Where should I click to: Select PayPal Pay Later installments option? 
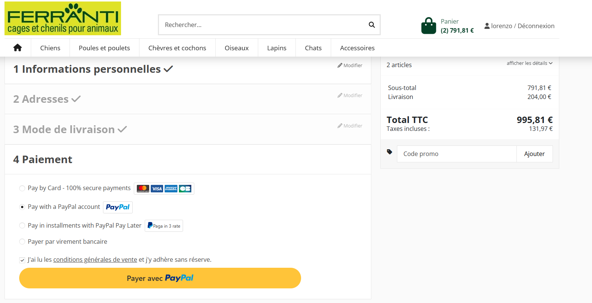click(22, 225)
